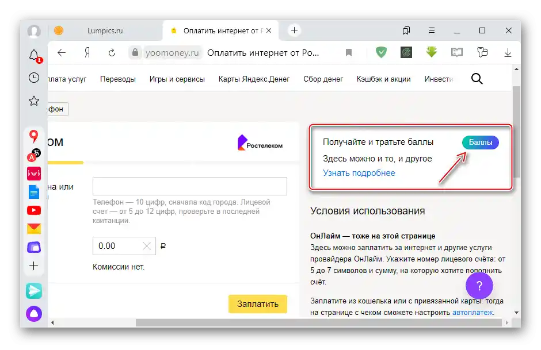Open Yandex Maps pin icon
This screenshot has height=350, width=541.
coord(33,136)
